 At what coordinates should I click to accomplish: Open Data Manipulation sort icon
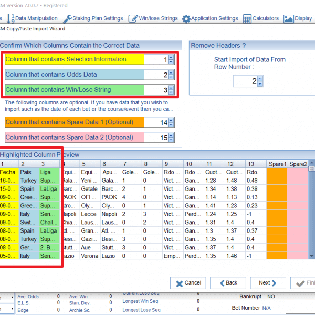point(10,18)
